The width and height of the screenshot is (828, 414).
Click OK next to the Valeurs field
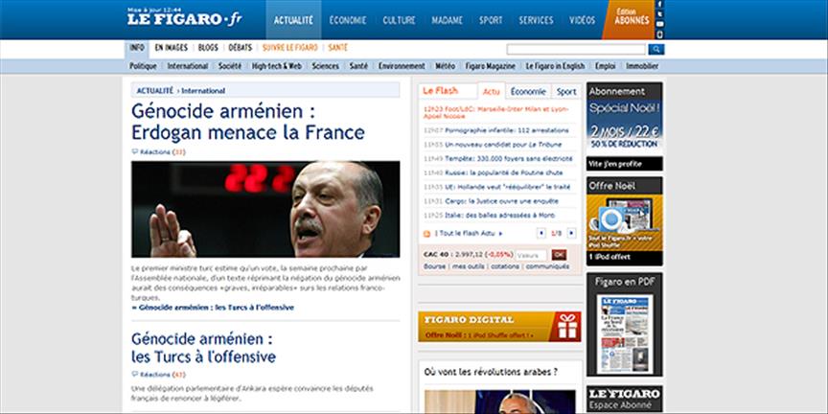[x=560, y=255]
